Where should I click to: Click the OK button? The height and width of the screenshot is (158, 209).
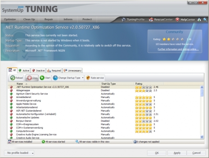(x=157, y=153)
